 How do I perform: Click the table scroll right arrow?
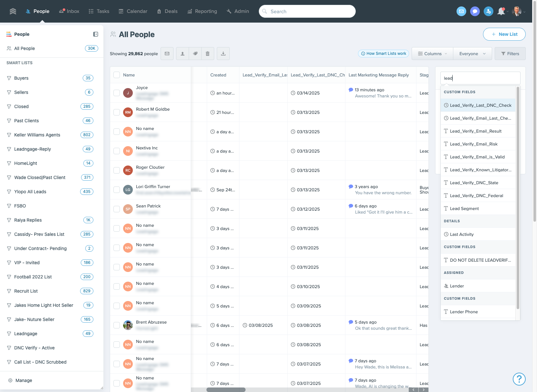click(424, 390)
